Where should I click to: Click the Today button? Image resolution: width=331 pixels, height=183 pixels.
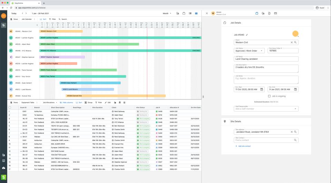click(x=14, y=13)
